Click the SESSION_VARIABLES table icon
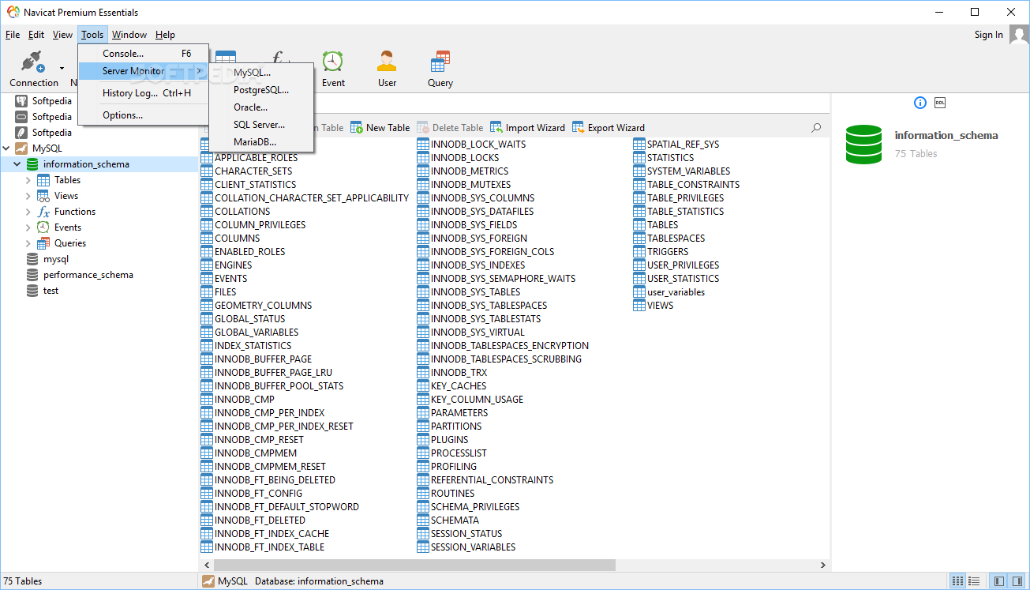1030x590 pixels. (423, 547)
